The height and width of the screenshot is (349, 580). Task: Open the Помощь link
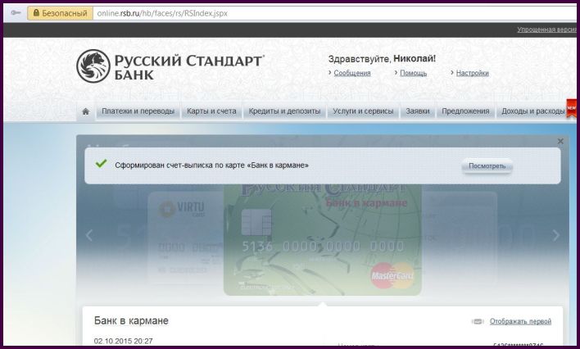[413, 73]
